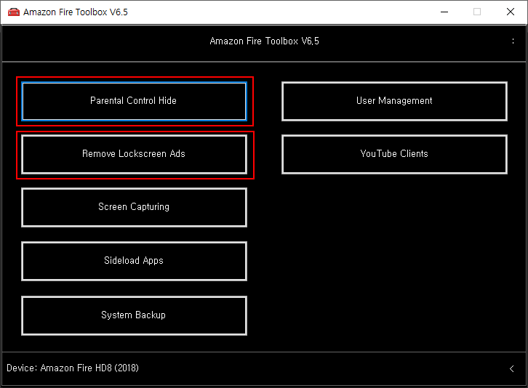Click Remove Lockscreen Ads button
The image size is (528, 388).
[134, 154]
